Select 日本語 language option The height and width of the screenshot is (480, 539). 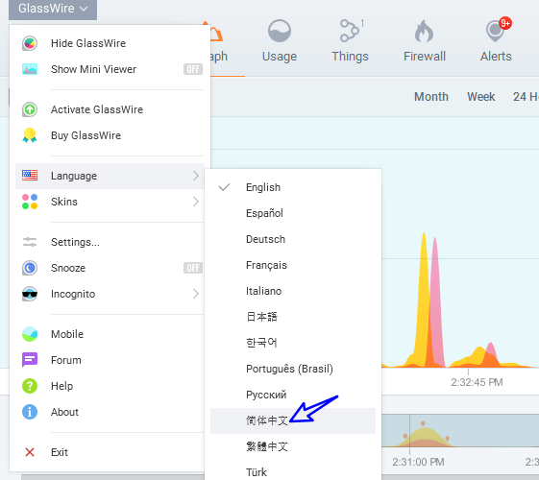click(293, 317)
